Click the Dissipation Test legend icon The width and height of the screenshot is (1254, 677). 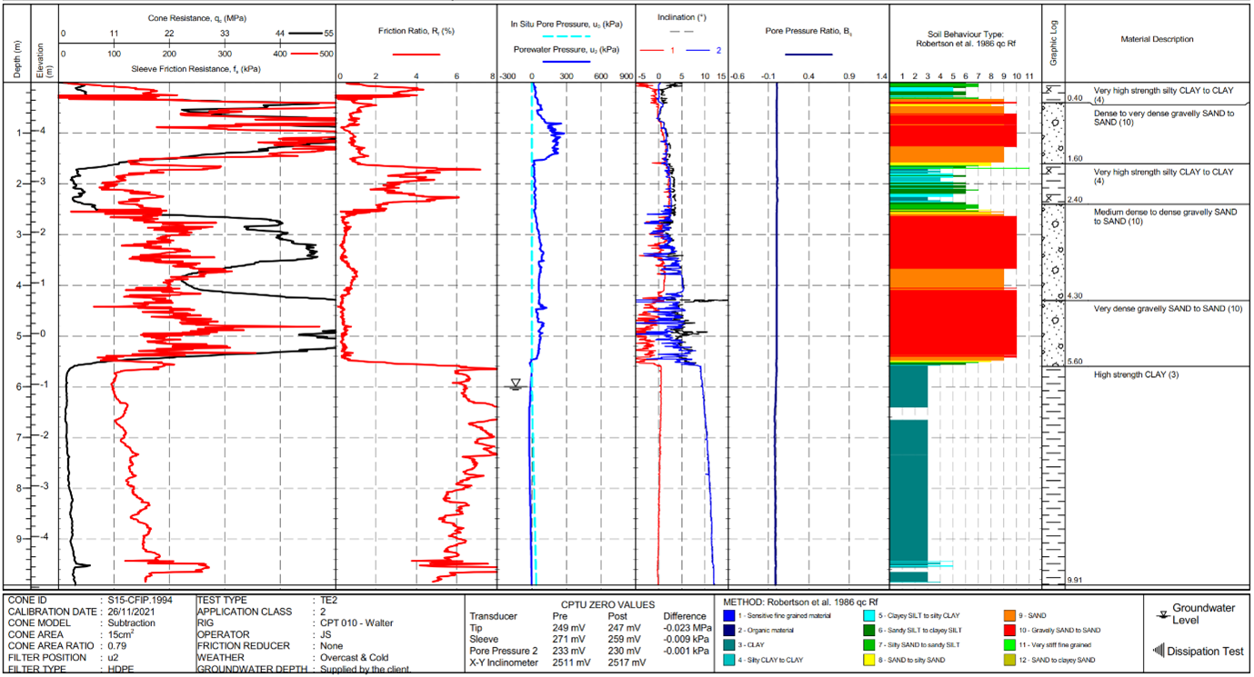(x=1159, y=651)
